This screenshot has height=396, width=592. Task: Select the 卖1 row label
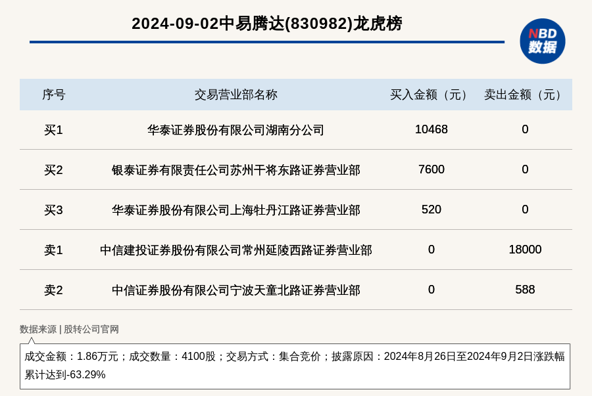tap(54, 250)
